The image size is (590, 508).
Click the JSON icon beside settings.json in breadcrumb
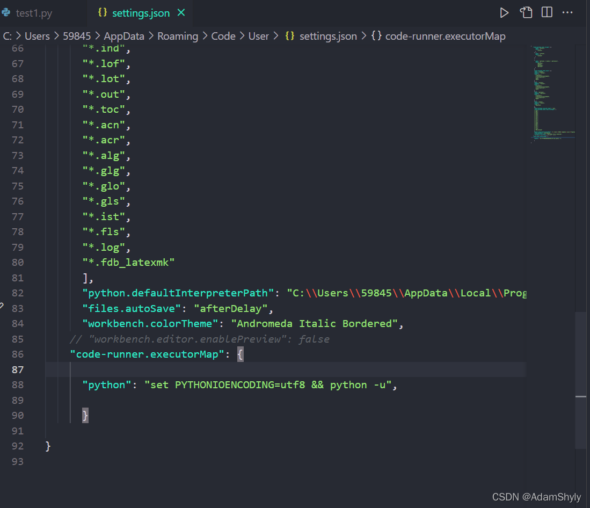(289, 36)
